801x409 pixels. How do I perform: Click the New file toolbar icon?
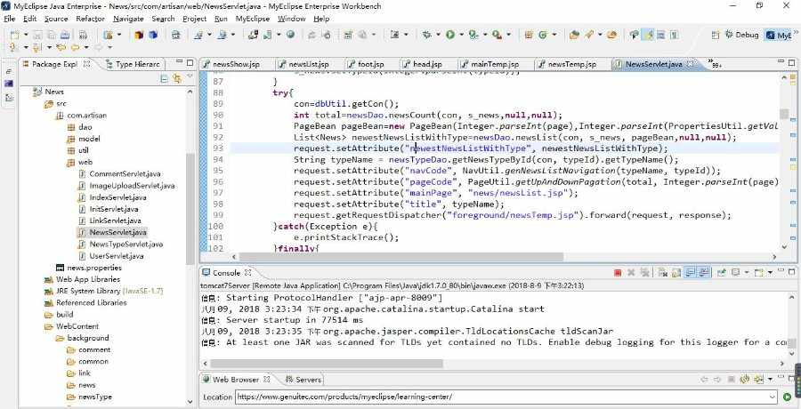pos(15,36)
